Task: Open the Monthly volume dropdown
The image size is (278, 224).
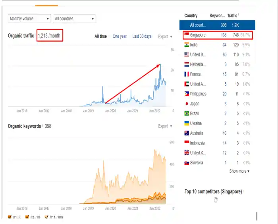Action: coord(29,19)
